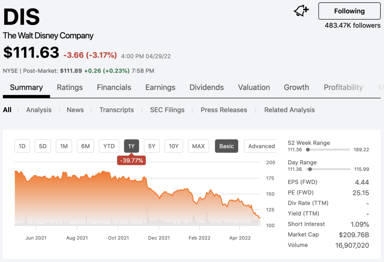Click the Yield (TTM) label
This screenshot has width=384, height=262.
(303, 213)
